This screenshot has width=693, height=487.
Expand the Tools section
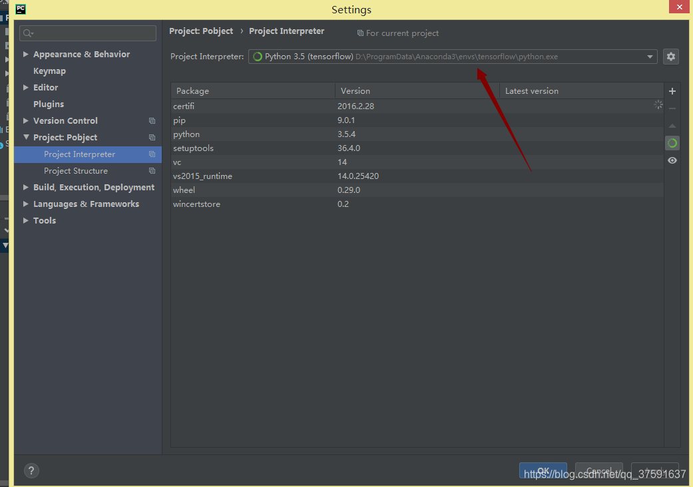26,220
